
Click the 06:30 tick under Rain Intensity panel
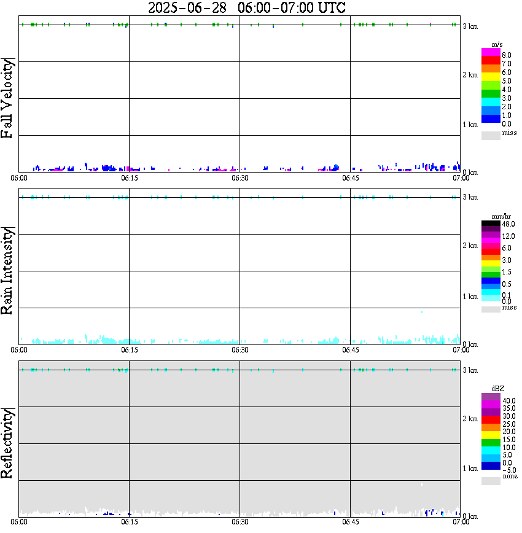[x=240, y=350]
